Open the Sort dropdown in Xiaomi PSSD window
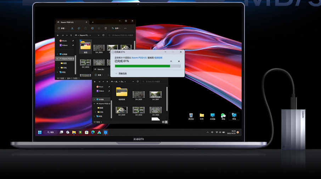The image size is (321, 179). [x=116, y=28]
